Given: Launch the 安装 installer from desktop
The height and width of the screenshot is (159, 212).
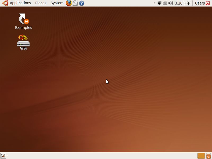Looking at the screenshot, I should (23, 42).
